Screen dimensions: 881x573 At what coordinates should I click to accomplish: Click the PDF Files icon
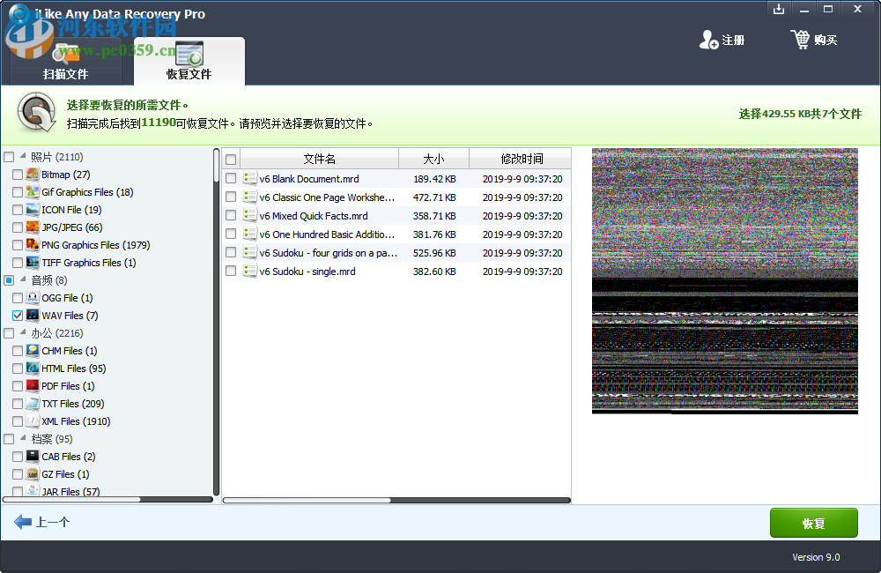pos(31,386)
